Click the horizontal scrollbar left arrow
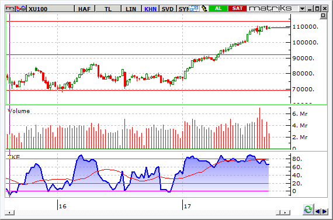The width and height of the screenshot is (333, 220). point(9,212)
